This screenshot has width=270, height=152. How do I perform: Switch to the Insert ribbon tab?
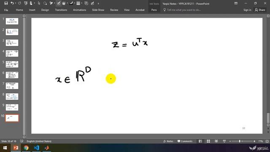(32, 10)
